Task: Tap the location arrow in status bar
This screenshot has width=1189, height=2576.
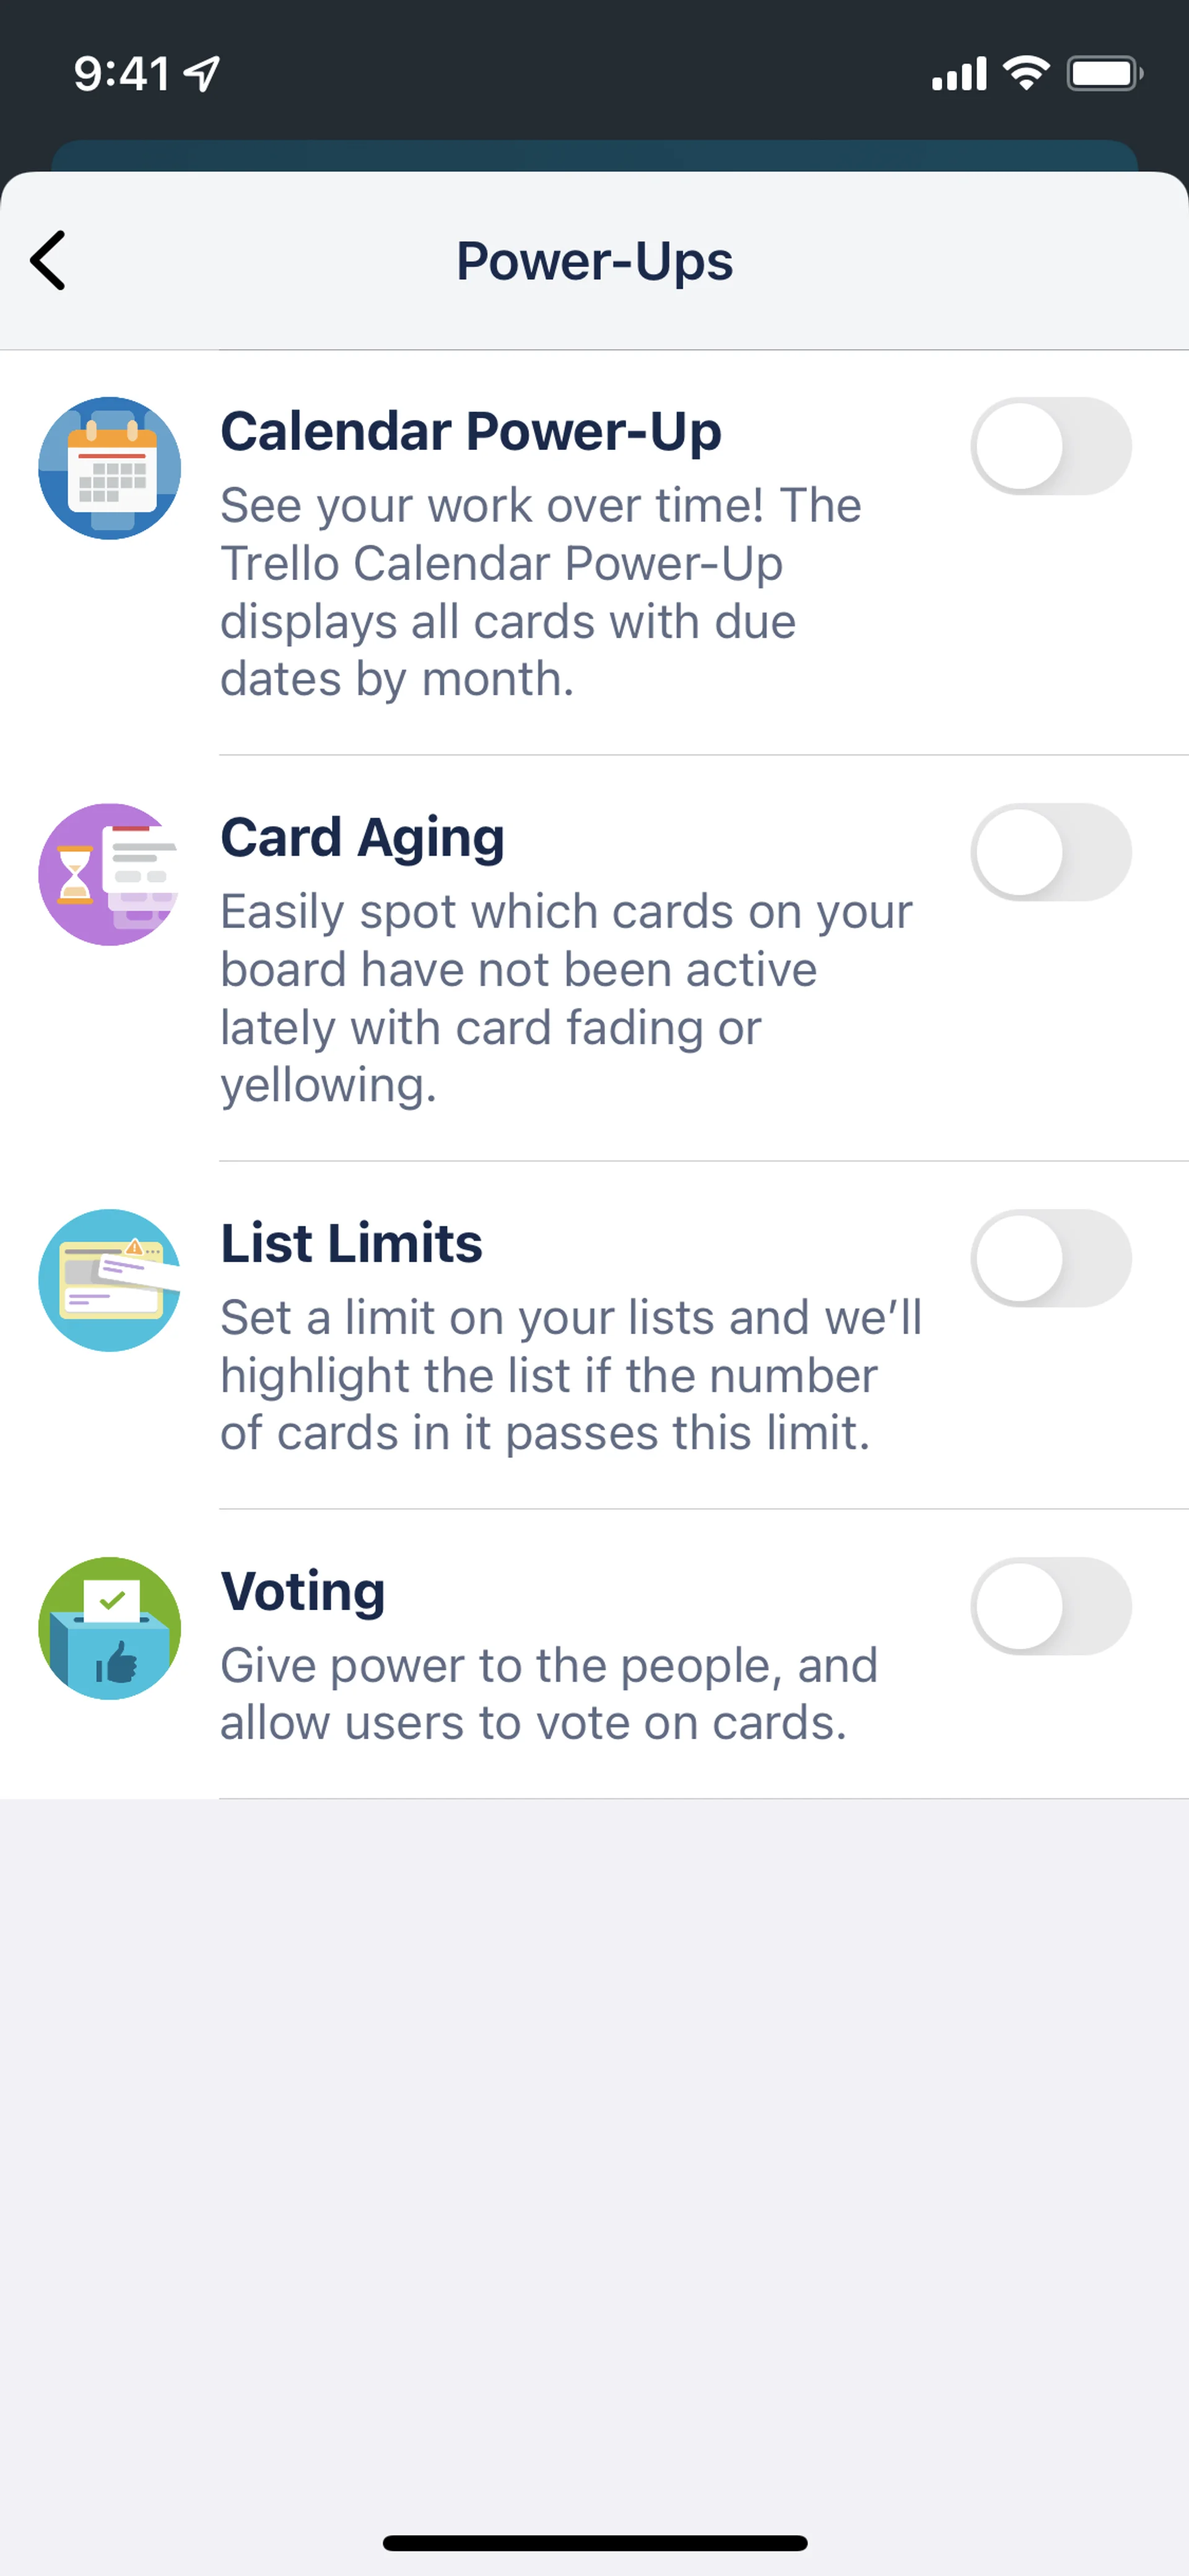Action: point(203,73)
